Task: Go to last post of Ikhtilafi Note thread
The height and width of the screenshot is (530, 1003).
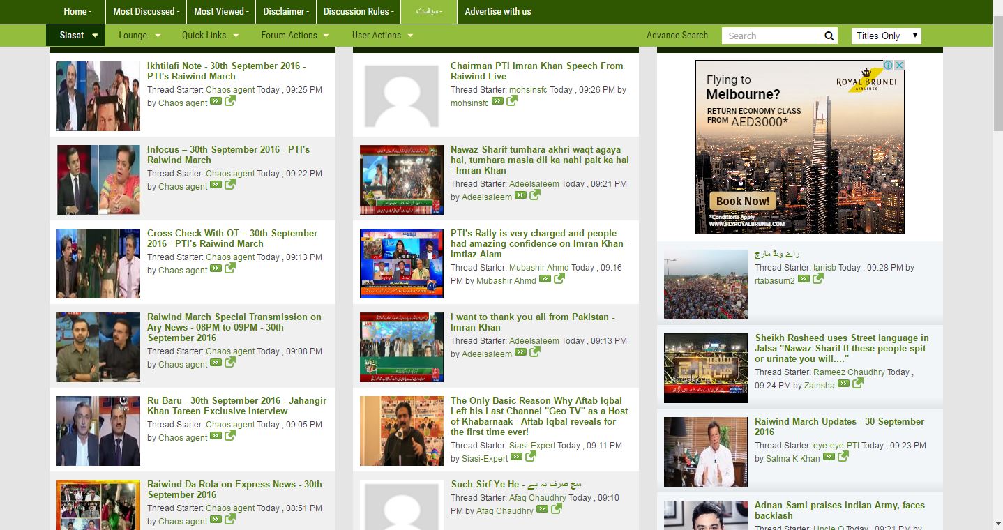Action: [216, 101]
